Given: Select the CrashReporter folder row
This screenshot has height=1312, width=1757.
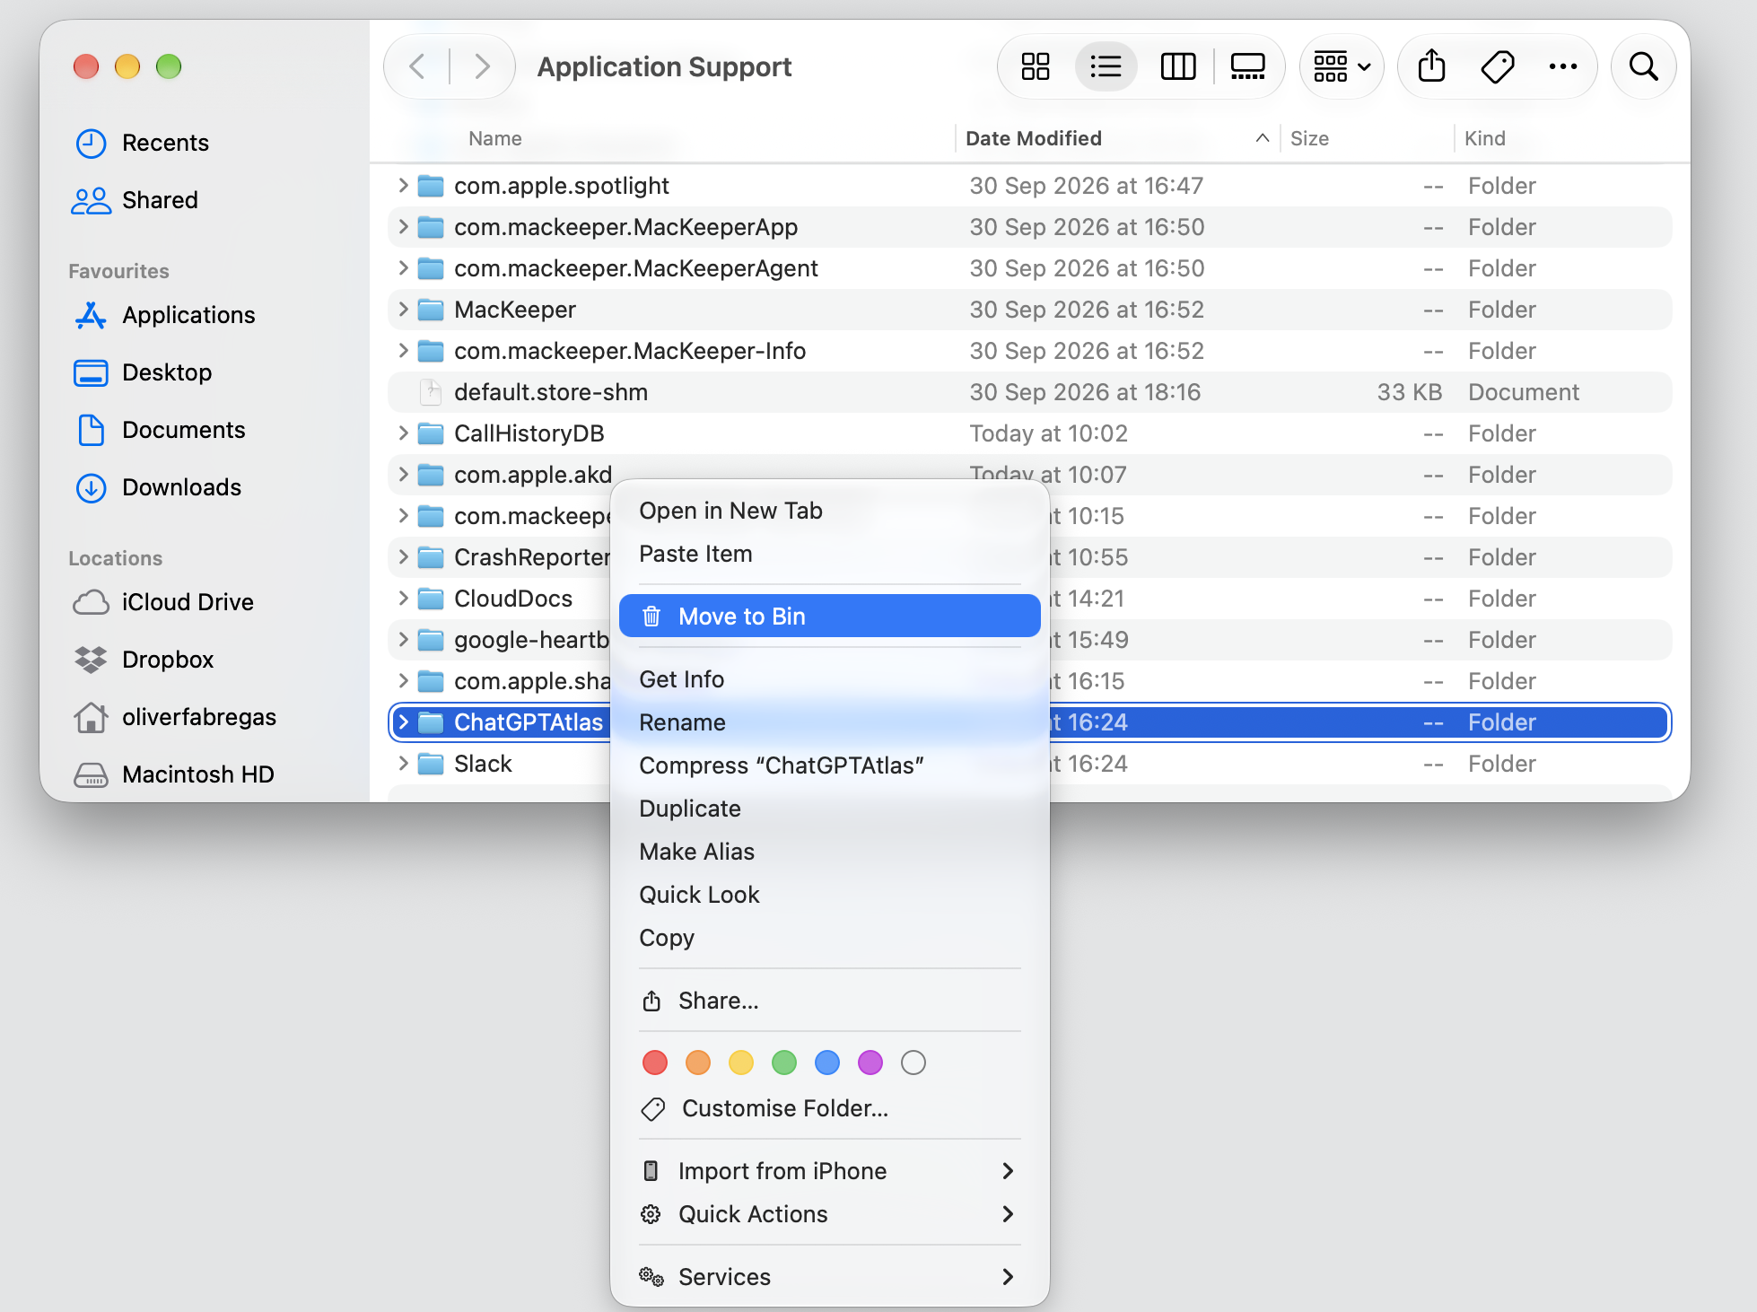Looking at the screenshot, I should tap(1030, 557).
